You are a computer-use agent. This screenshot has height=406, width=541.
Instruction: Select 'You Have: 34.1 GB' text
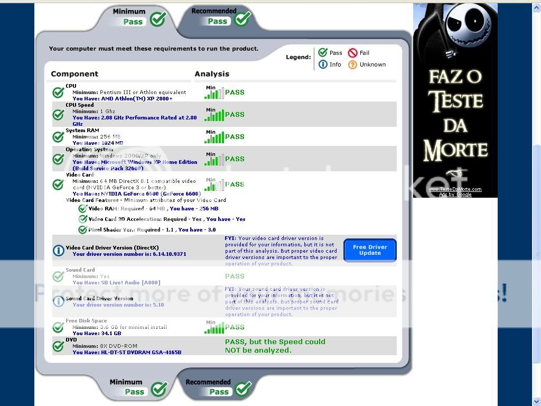tap(97, 333)
